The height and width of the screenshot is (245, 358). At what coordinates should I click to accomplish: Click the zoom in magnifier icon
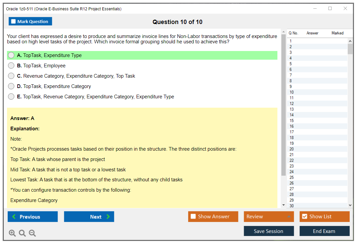(x=12, y=233)
